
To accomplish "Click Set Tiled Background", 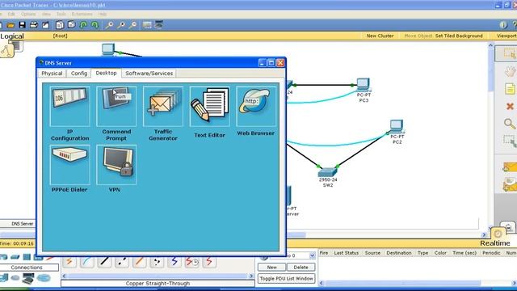I will [x=459, y=36].
